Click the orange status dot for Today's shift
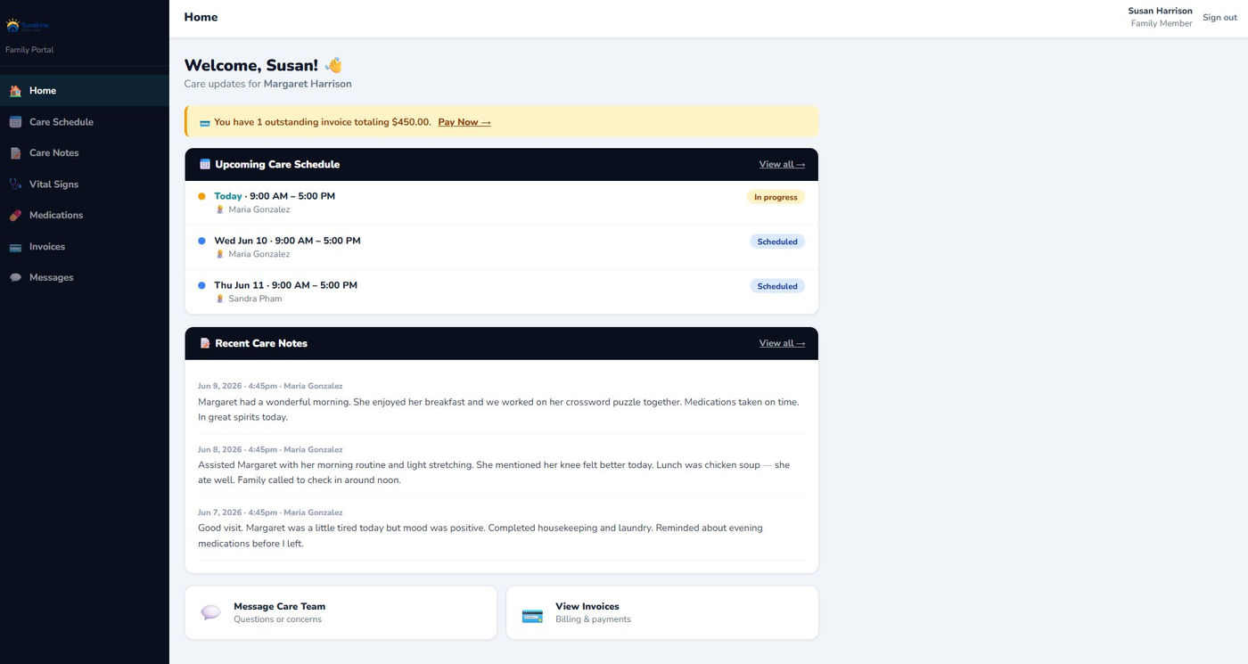This screenshot has width=1248, height=664. (201, 196)
